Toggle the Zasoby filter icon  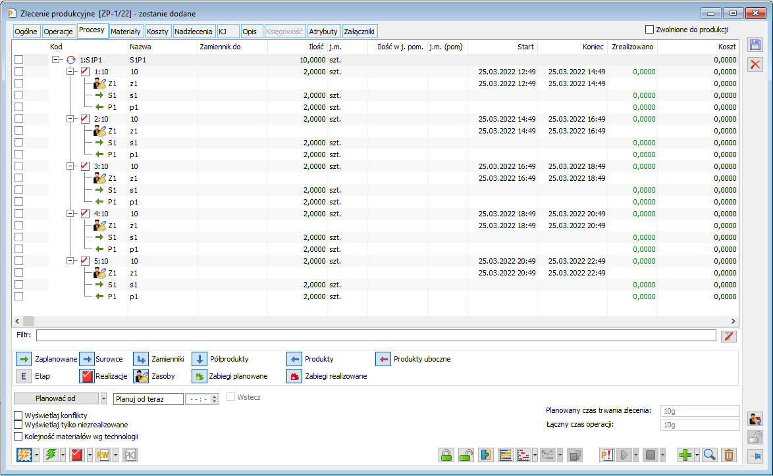click(x=141, y=376)
